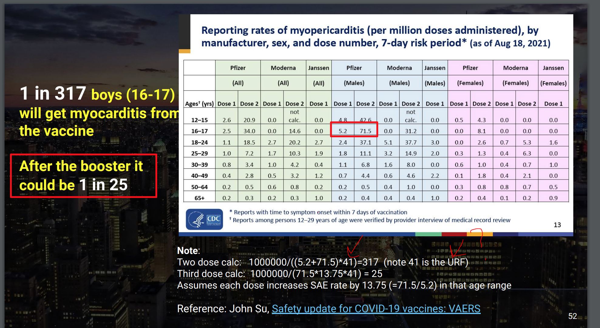Click the 40–49 age row label

click(199, 176)
